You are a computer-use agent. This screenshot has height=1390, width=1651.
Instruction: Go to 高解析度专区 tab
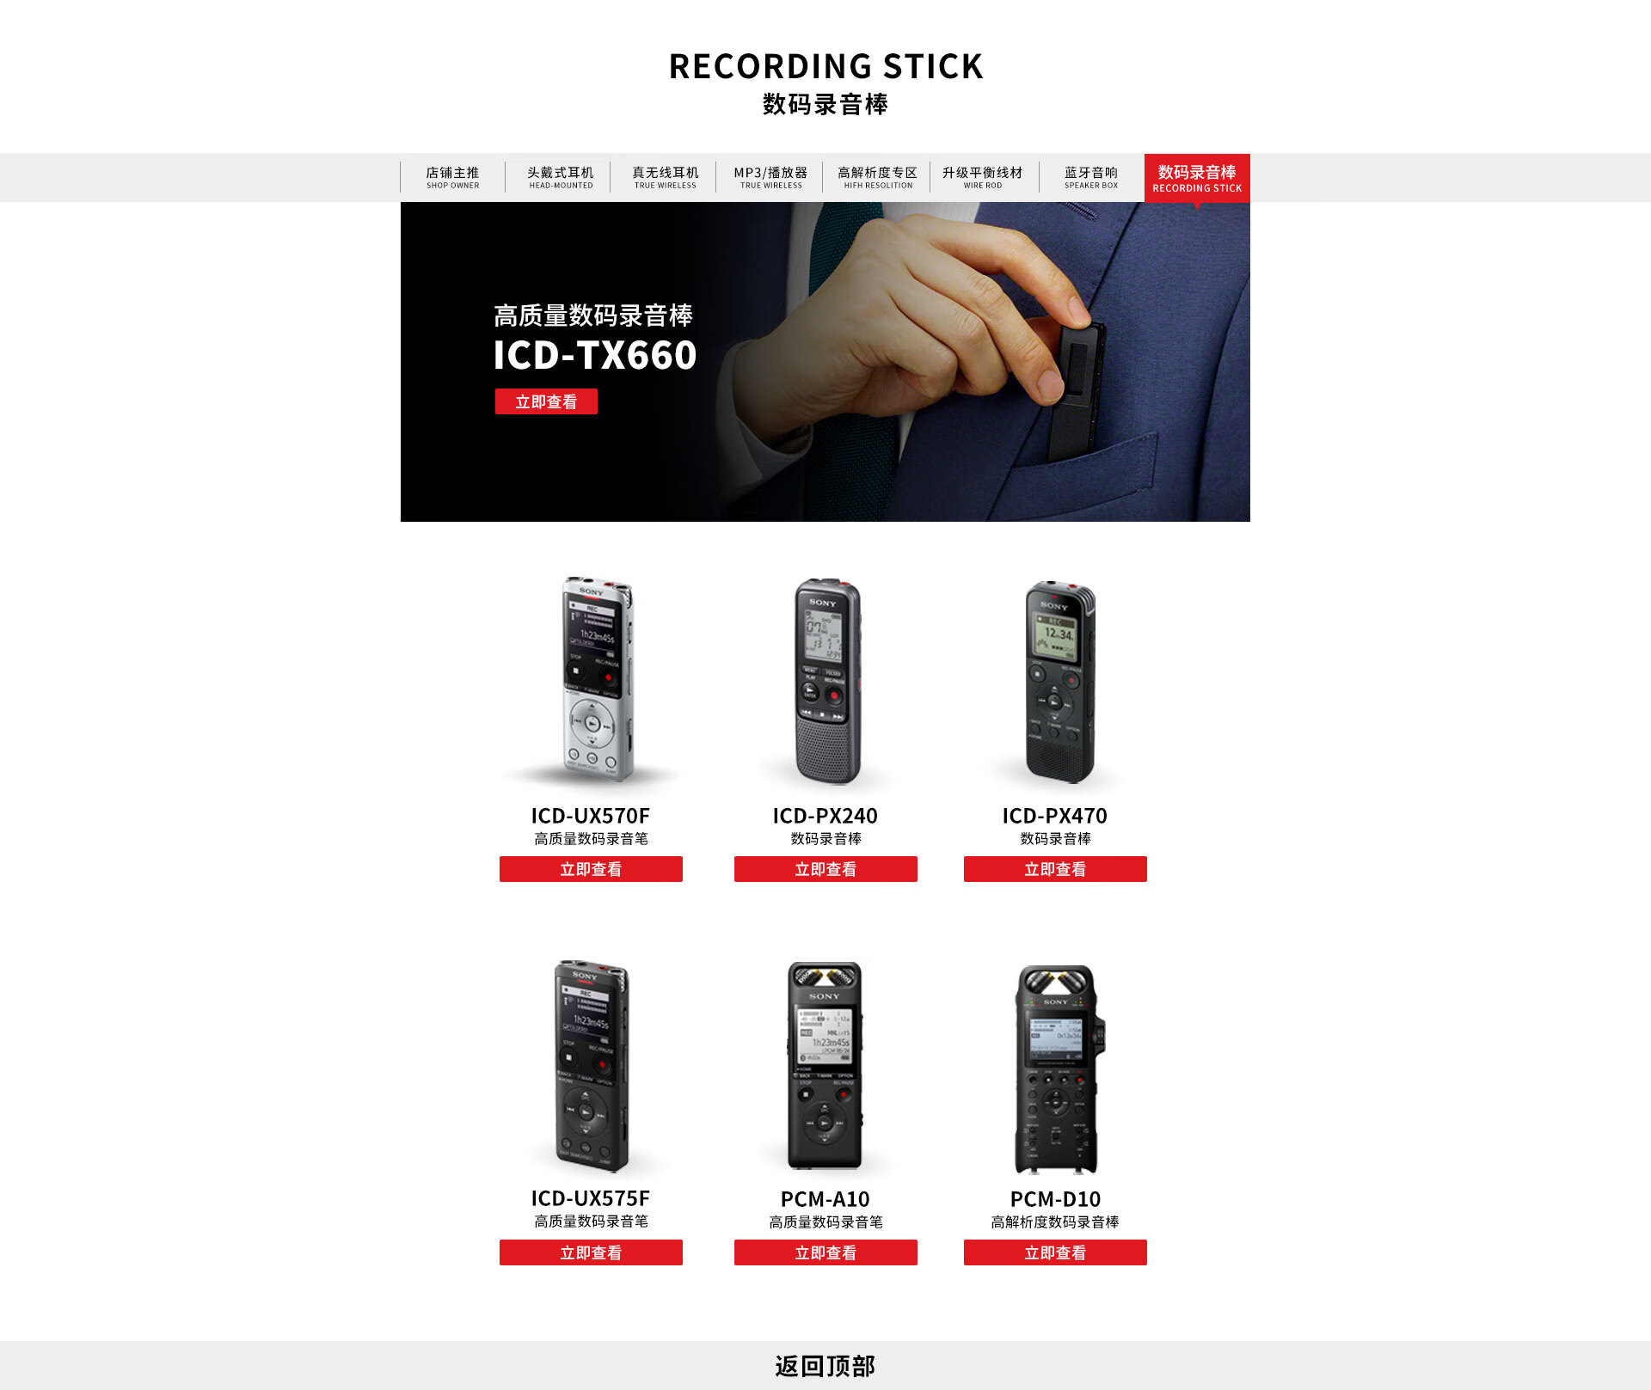point(877,177)
